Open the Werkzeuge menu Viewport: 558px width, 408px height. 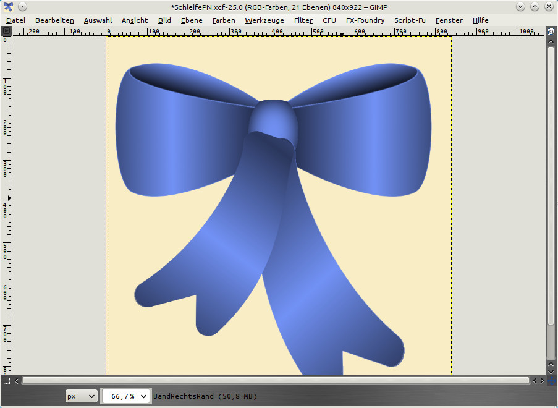pyautogui.click(x=264, y=20)
